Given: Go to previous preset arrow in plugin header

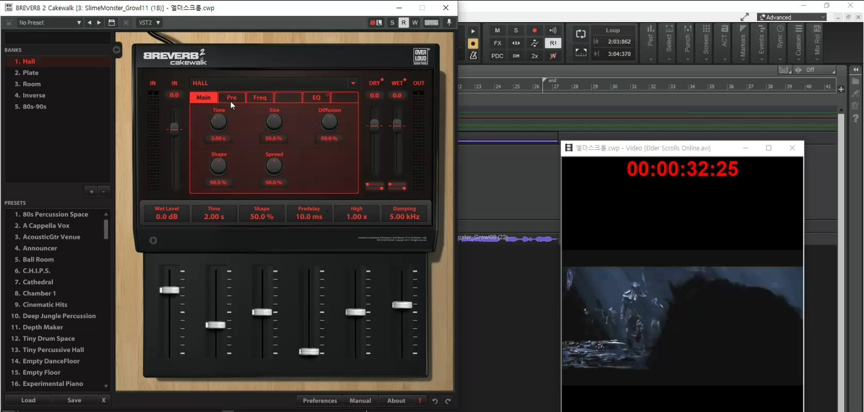Looking at the screenshot, I should pos(89,23).
